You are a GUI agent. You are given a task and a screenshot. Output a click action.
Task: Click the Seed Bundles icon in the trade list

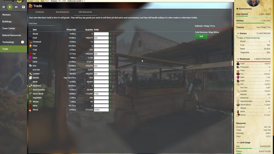point(31,90)
